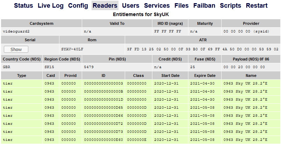Viewport: 281px width, 144px height.
Task: Select the GBR country code
Action: point(7,67)
